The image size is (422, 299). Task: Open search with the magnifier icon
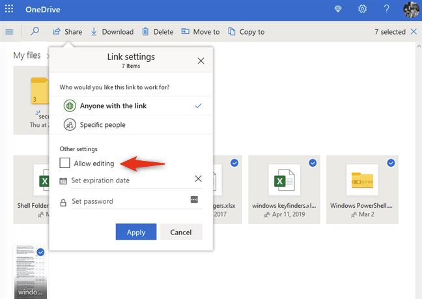pyautogui.click(x=35, y=31)
